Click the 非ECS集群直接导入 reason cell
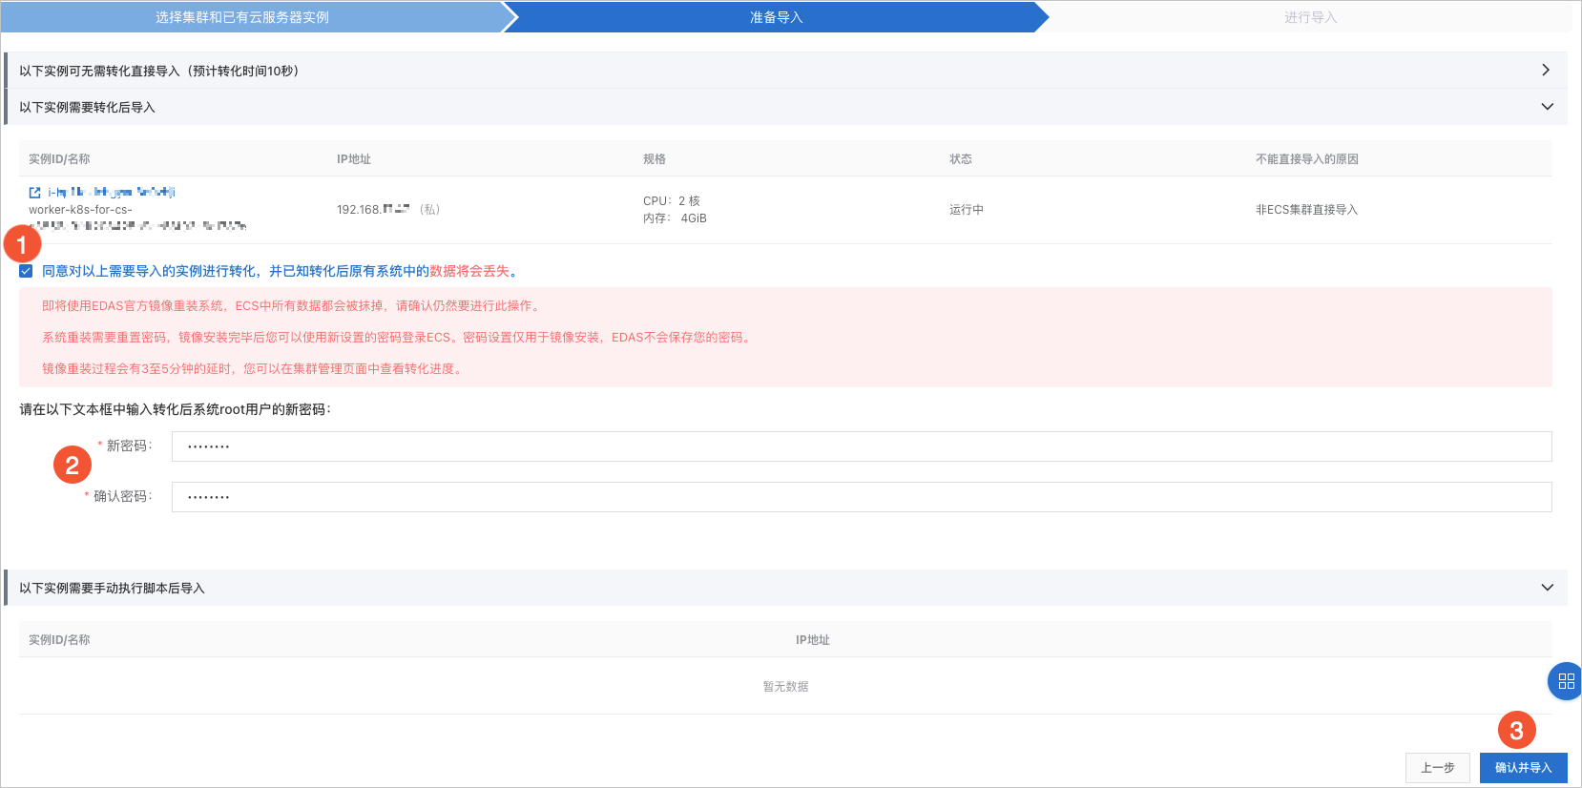 click(1306, 210)
